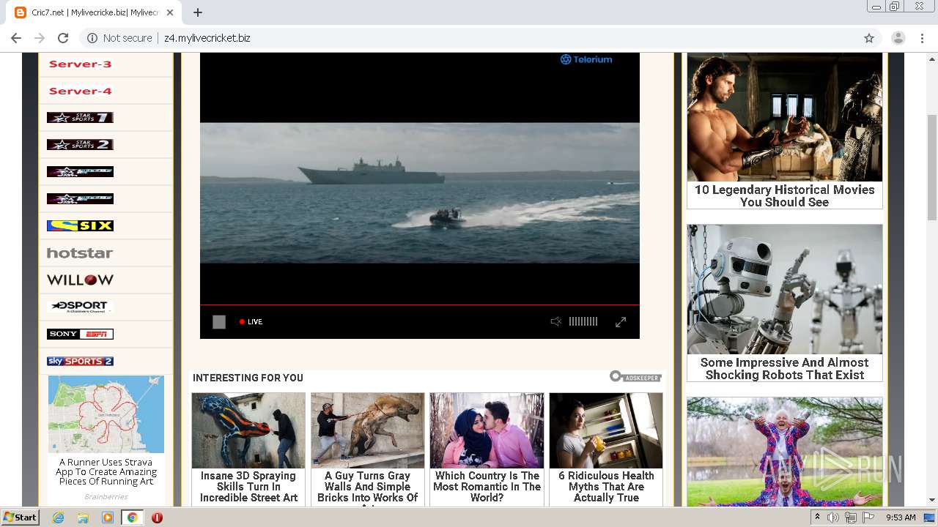Viewport: 938px width, 527px height.
Task: Switch to Chrome in the taskbar
Action: pyautogui.click(x=132, y=517)
